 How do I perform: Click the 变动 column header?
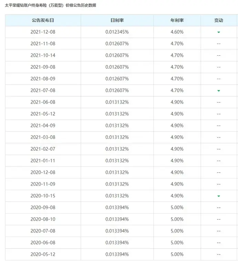(x=218, y=20)
